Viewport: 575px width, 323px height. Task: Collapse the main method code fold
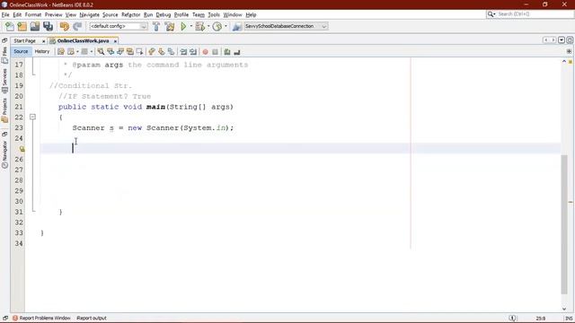[x=32, y=118]
